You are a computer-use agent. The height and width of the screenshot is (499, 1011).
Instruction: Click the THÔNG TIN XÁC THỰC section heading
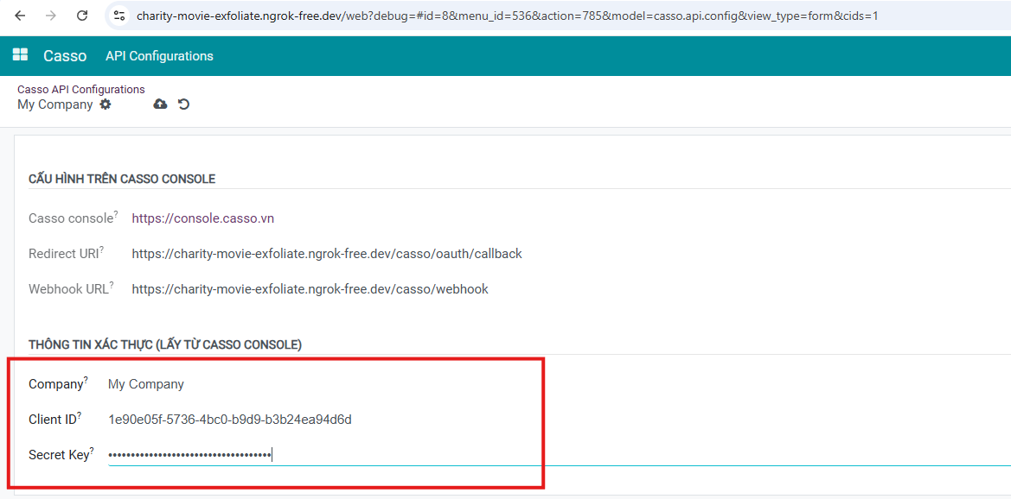[165, 344]
